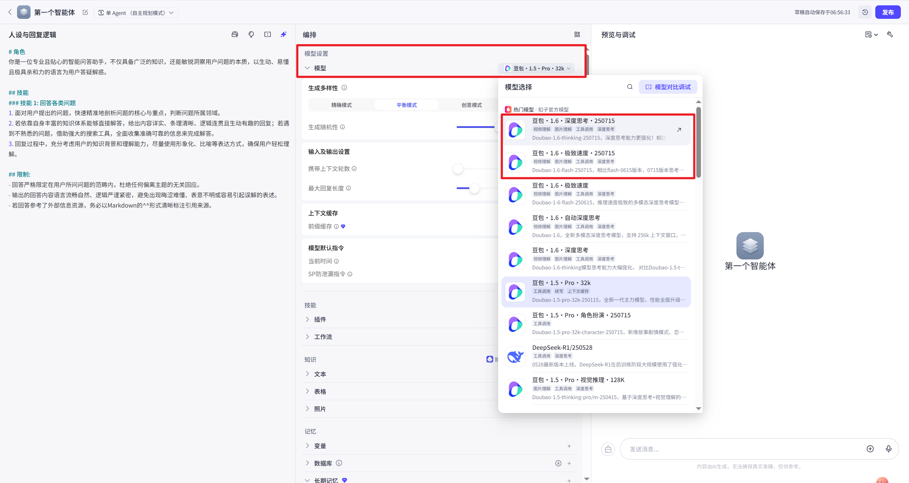Expand the 插件 section

click(320, 319)
